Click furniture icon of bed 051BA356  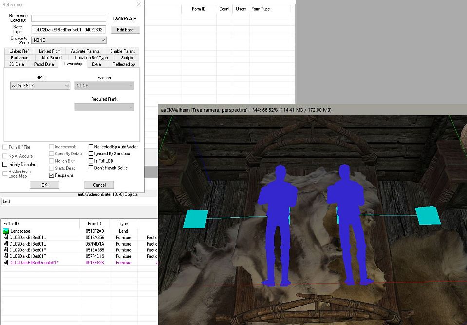coord(6,237)
